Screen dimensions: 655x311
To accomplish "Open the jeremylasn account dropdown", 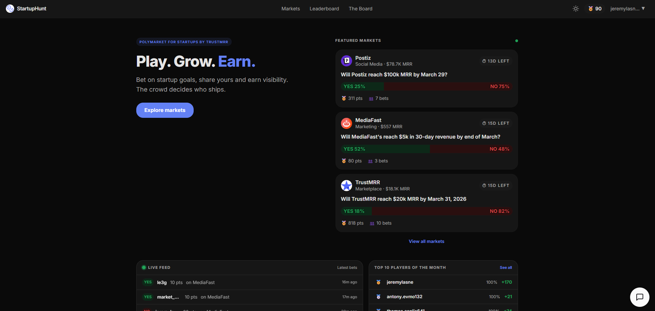I will coord(628,8).
